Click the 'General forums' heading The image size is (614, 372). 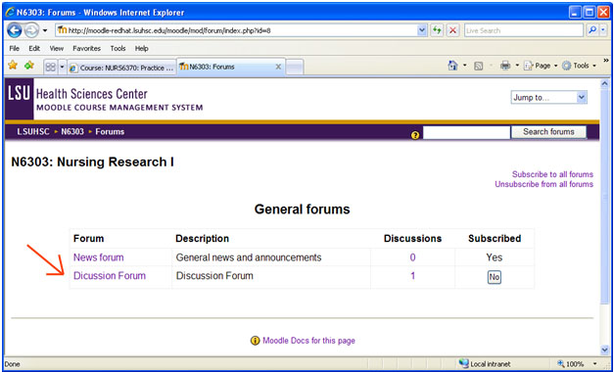302,209
